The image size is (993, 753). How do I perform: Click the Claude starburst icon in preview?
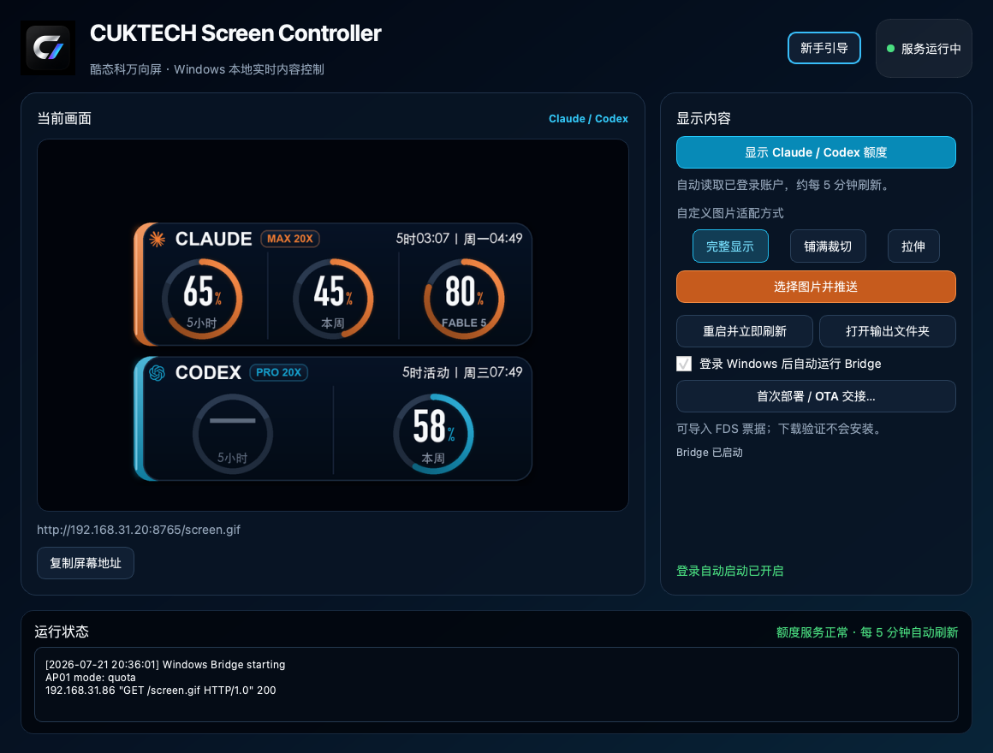click(x=157, y=239)
